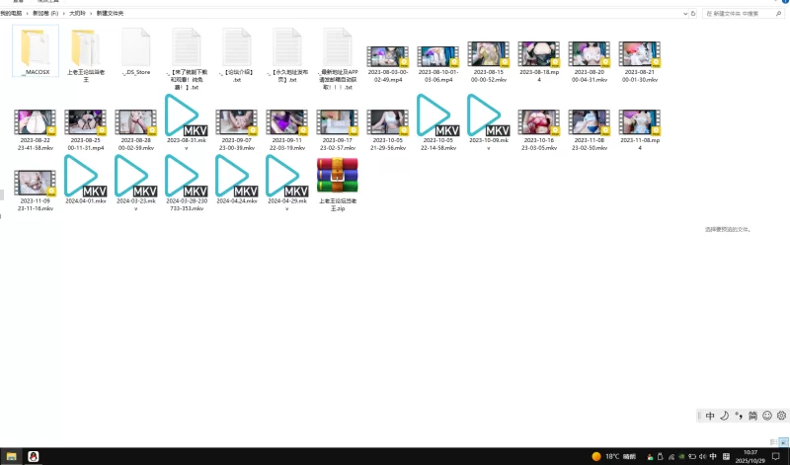Click the drive (F:) breadcrumb segment
Screen dimensions: 790x465
pyautogui.click(x=45, y=13)
